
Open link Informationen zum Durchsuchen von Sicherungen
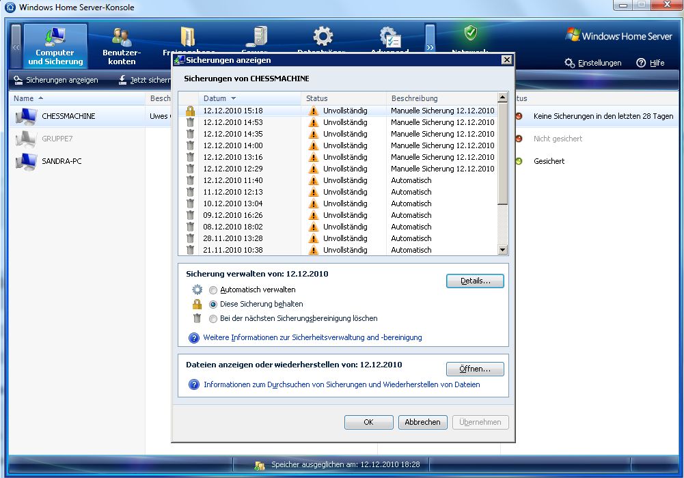click(x=342, y=384)
